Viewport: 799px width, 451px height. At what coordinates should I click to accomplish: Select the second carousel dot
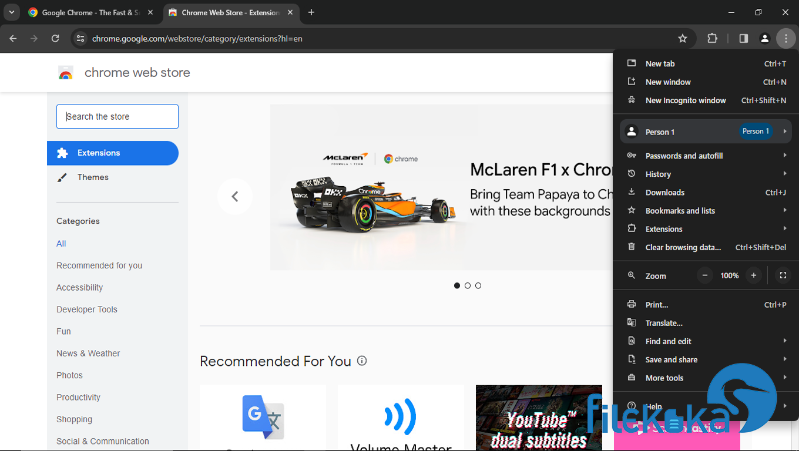coord(468,285)
